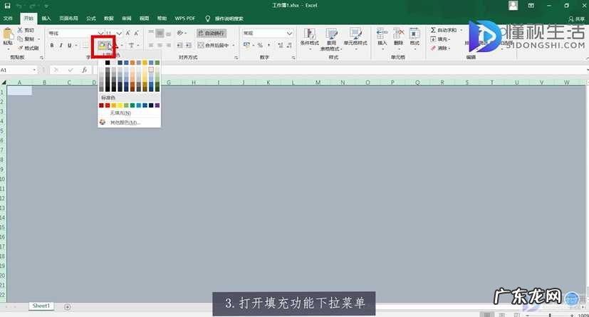Toggle align text left button
The height and width of the screenshot is (317, 589).
pos(151,46)
